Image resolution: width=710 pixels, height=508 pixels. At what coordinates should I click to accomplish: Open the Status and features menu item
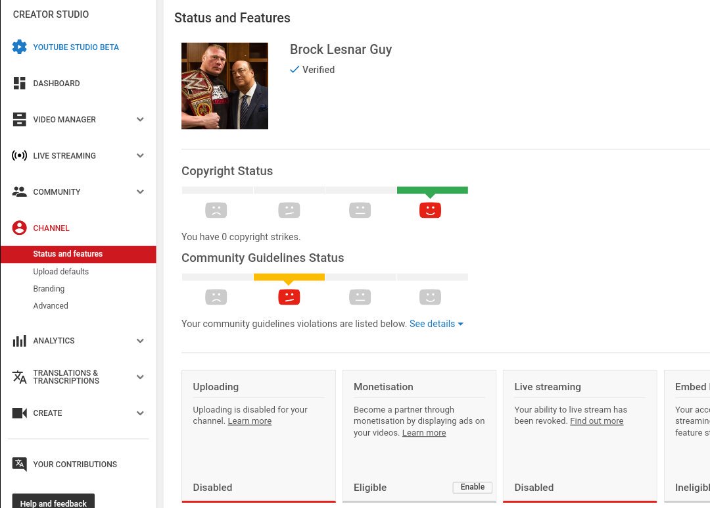pyautogui.click(x=78, y=254)
